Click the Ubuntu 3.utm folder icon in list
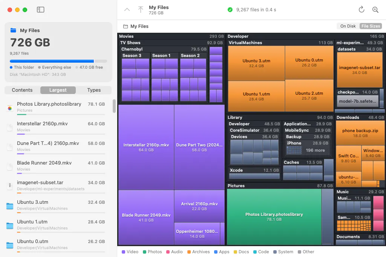Viewport: 386px width, 257px height. coord(10,206)
